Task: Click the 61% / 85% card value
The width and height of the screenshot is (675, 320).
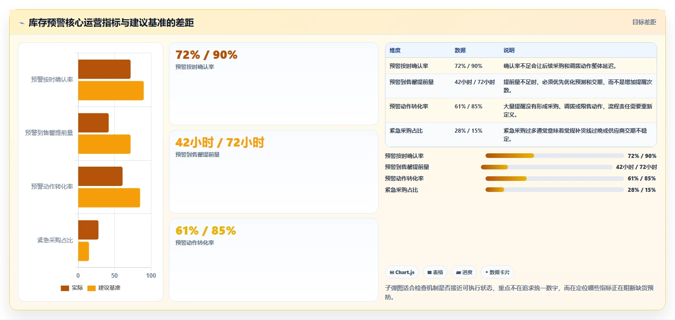Action: [x=206, y=230]
